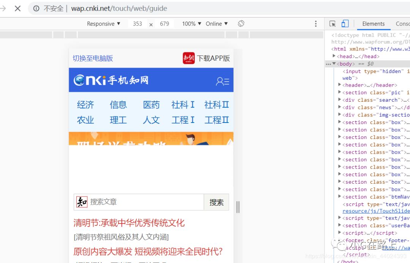The image size is (410, 263).
Task: Expand the div class search node
Action: [339, 99]
